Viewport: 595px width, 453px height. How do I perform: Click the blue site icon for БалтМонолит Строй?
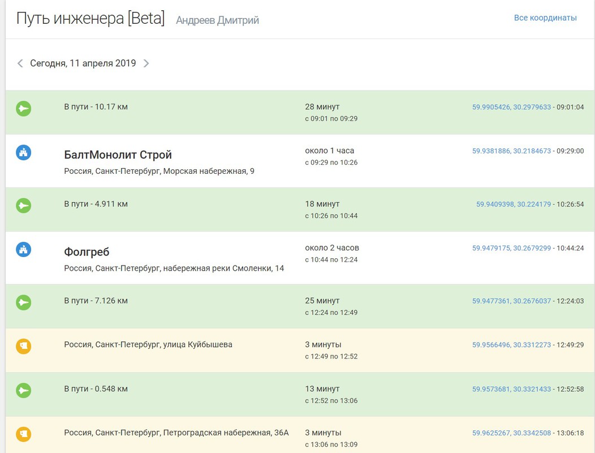[x=24, y=153]
